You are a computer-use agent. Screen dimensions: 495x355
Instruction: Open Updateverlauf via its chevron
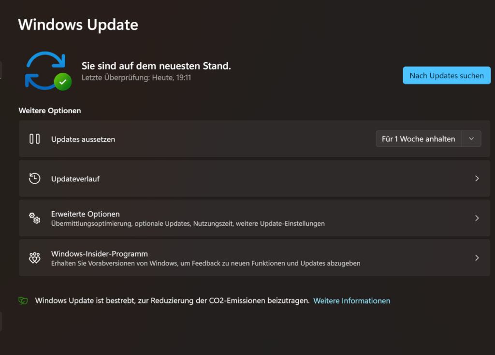(x=477, y=178)
